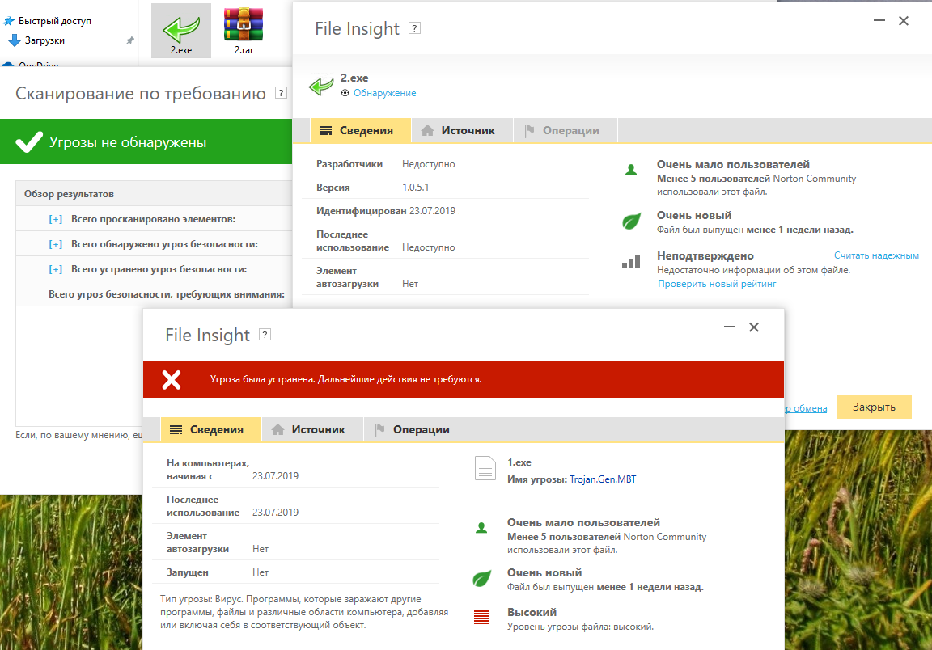Click the Считать надежным link
The height and width of the screenshot is (650, 932).
coord(876,255)
